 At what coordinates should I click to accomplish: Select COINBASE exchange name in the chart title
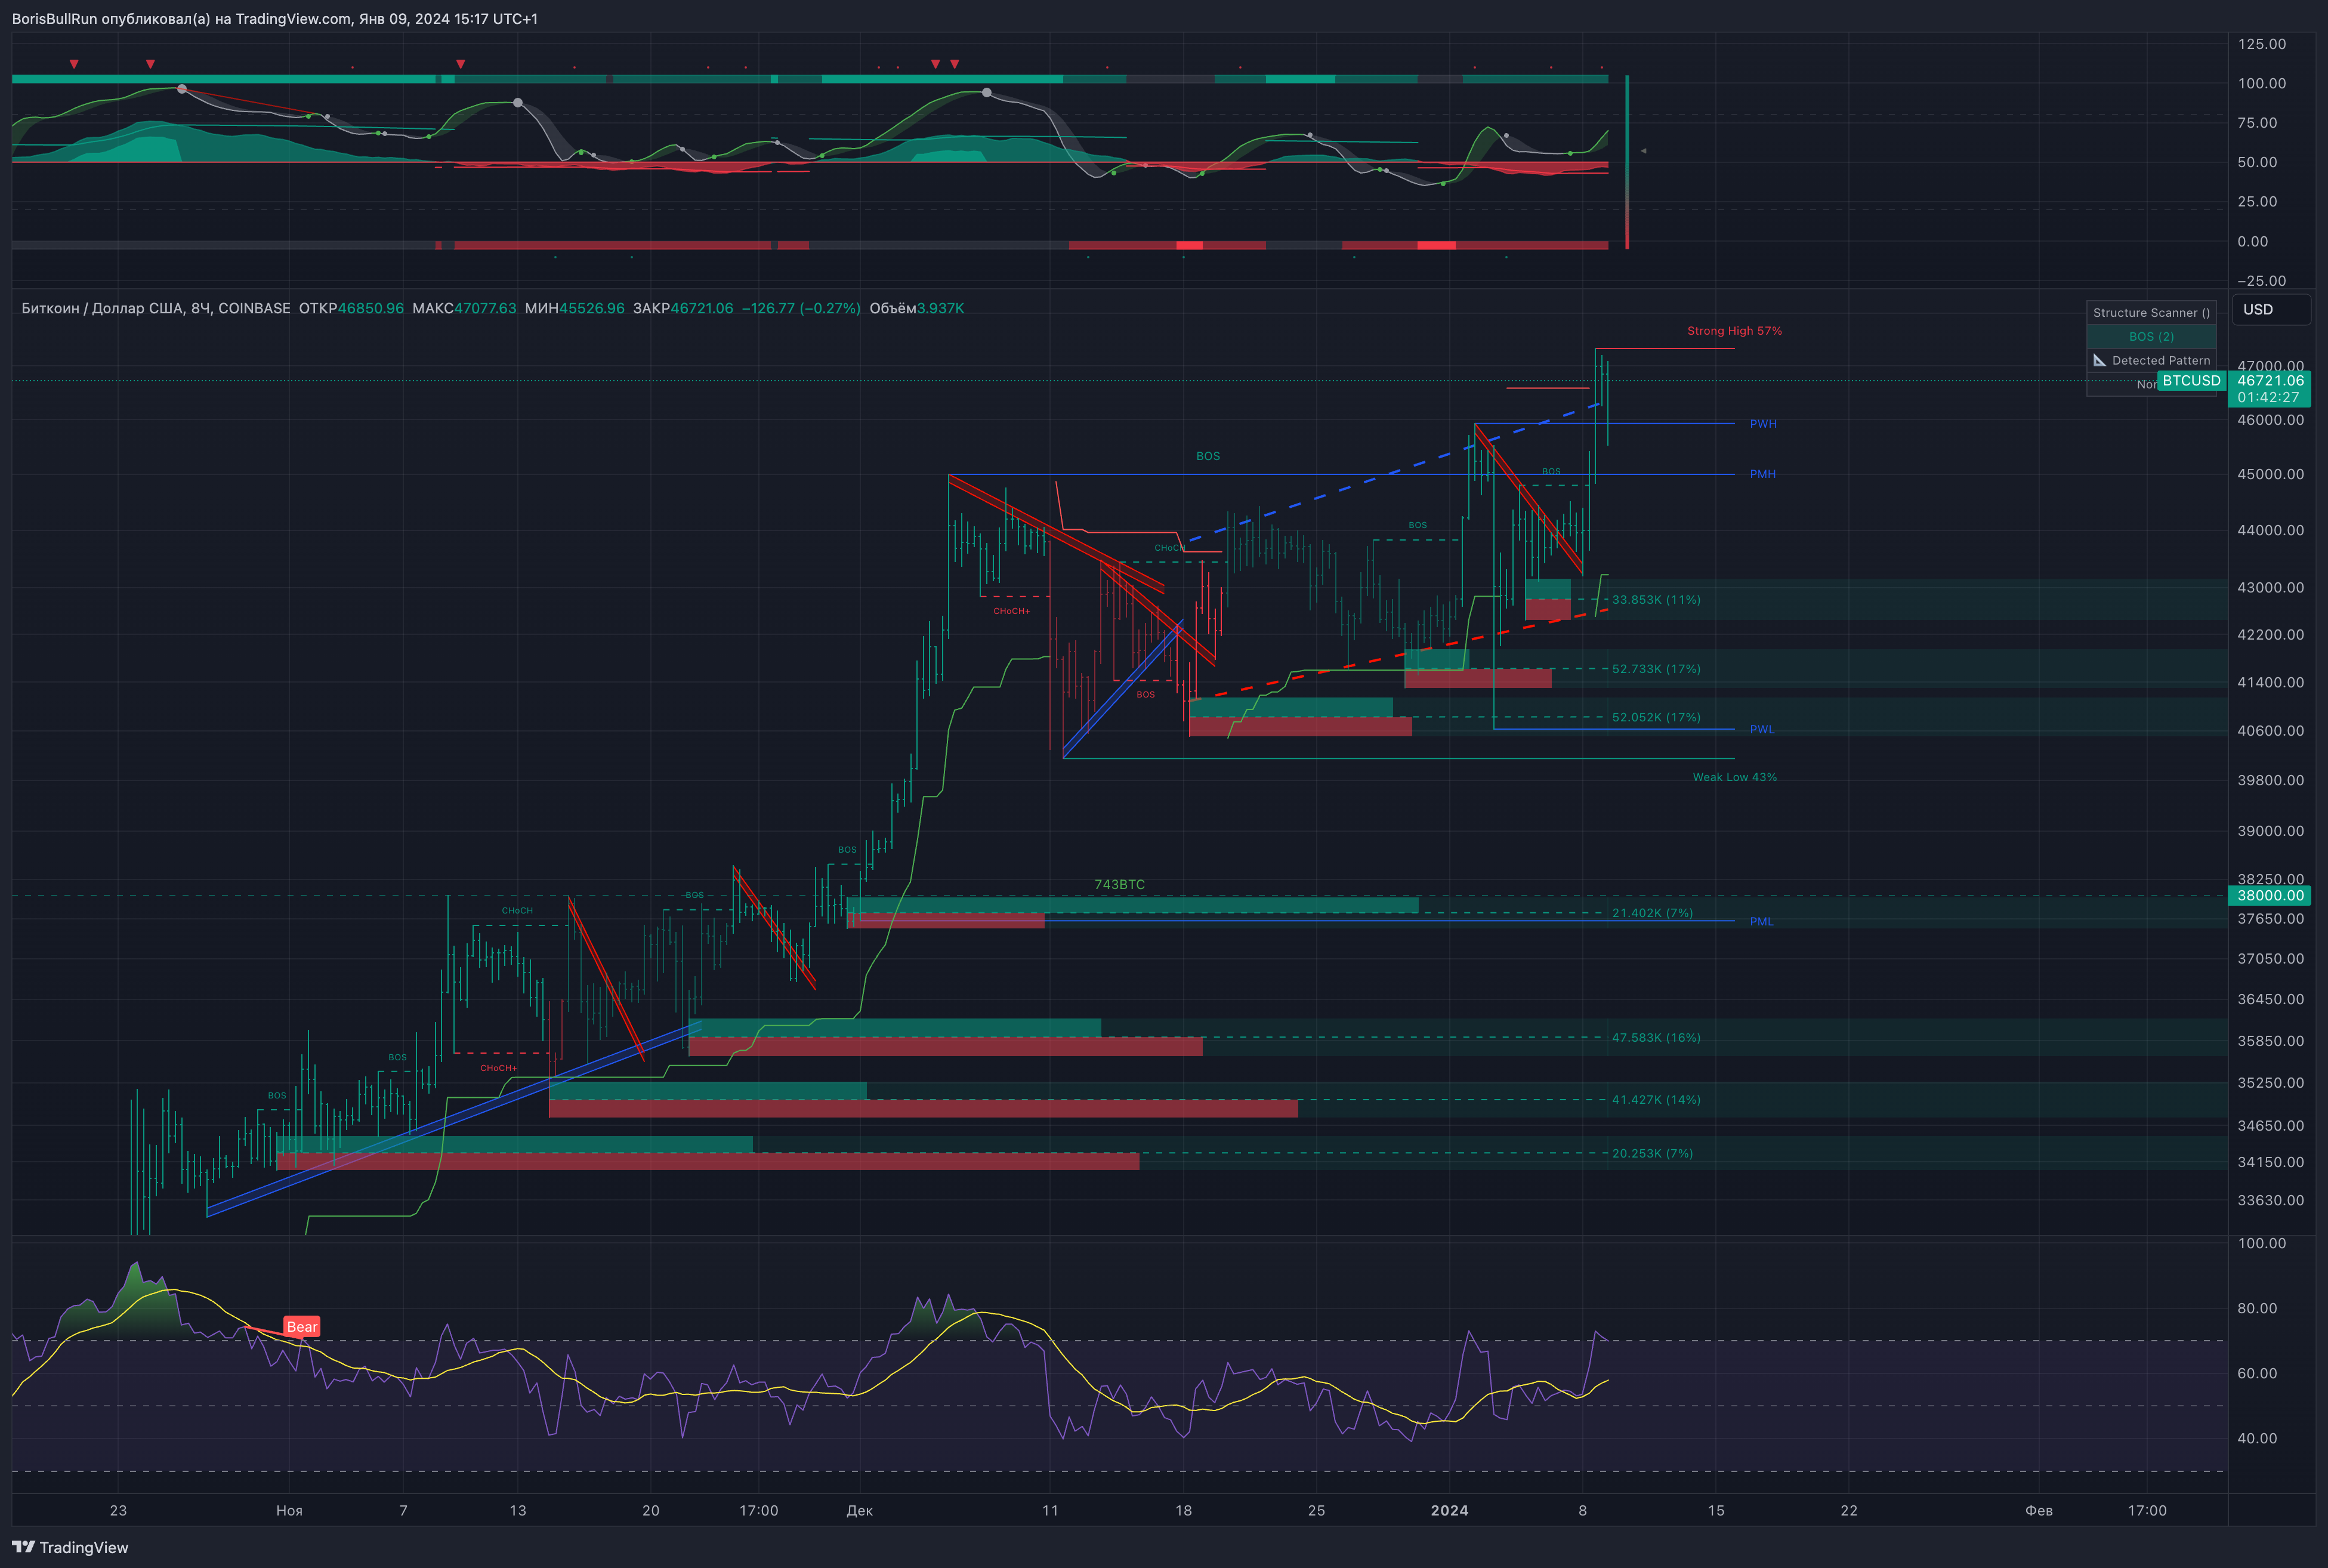tap(254, 309)
